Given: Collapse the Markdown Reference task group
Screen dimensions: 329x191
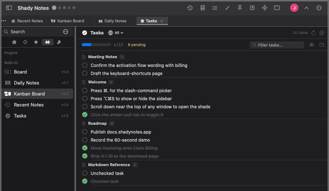Looking at the screenshot, I should click(109, 165).
